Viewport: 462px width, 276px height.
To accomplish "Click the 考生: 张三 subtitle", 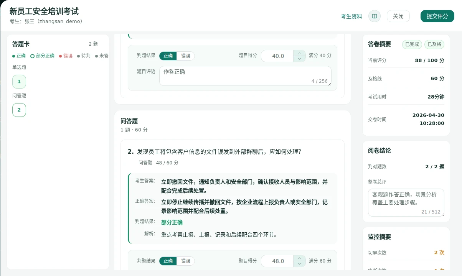I will (46, 21).
